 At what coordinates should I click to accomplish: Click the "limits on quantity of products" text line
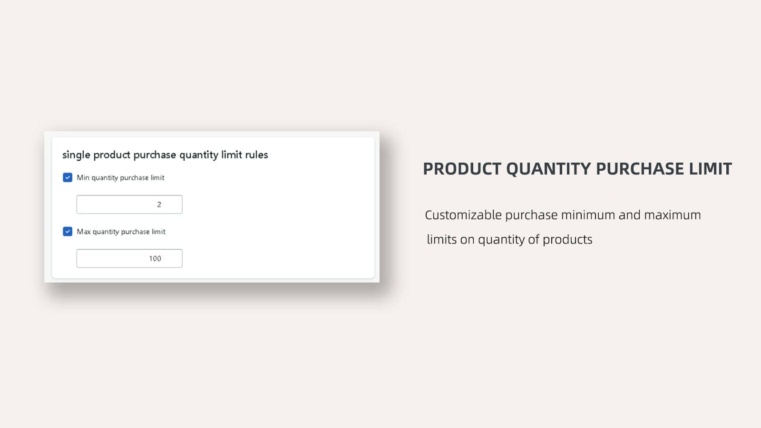pos(509,239)
